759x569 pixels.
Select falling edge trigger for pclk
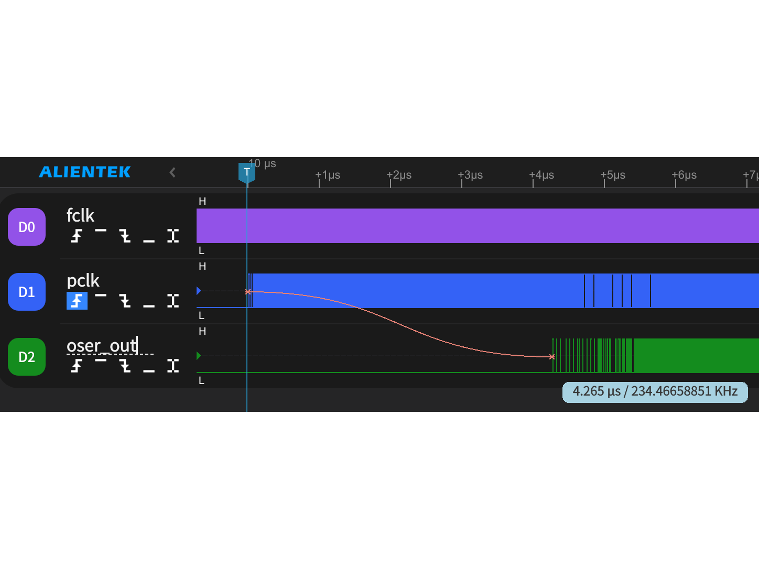pos(125,301)
